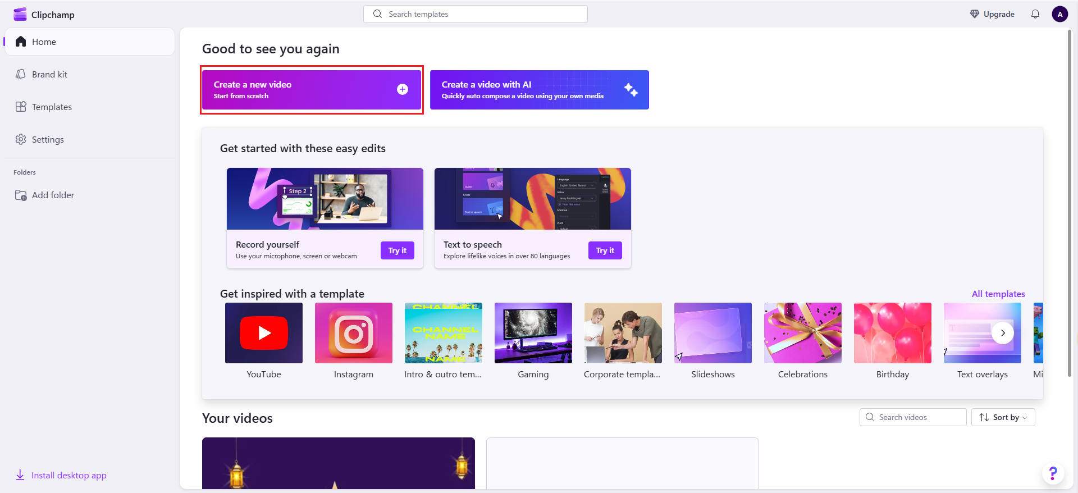The image size is (1078, 493).
Task: Expand the Sort by dropdown
Action: (x=1003, y=417)
